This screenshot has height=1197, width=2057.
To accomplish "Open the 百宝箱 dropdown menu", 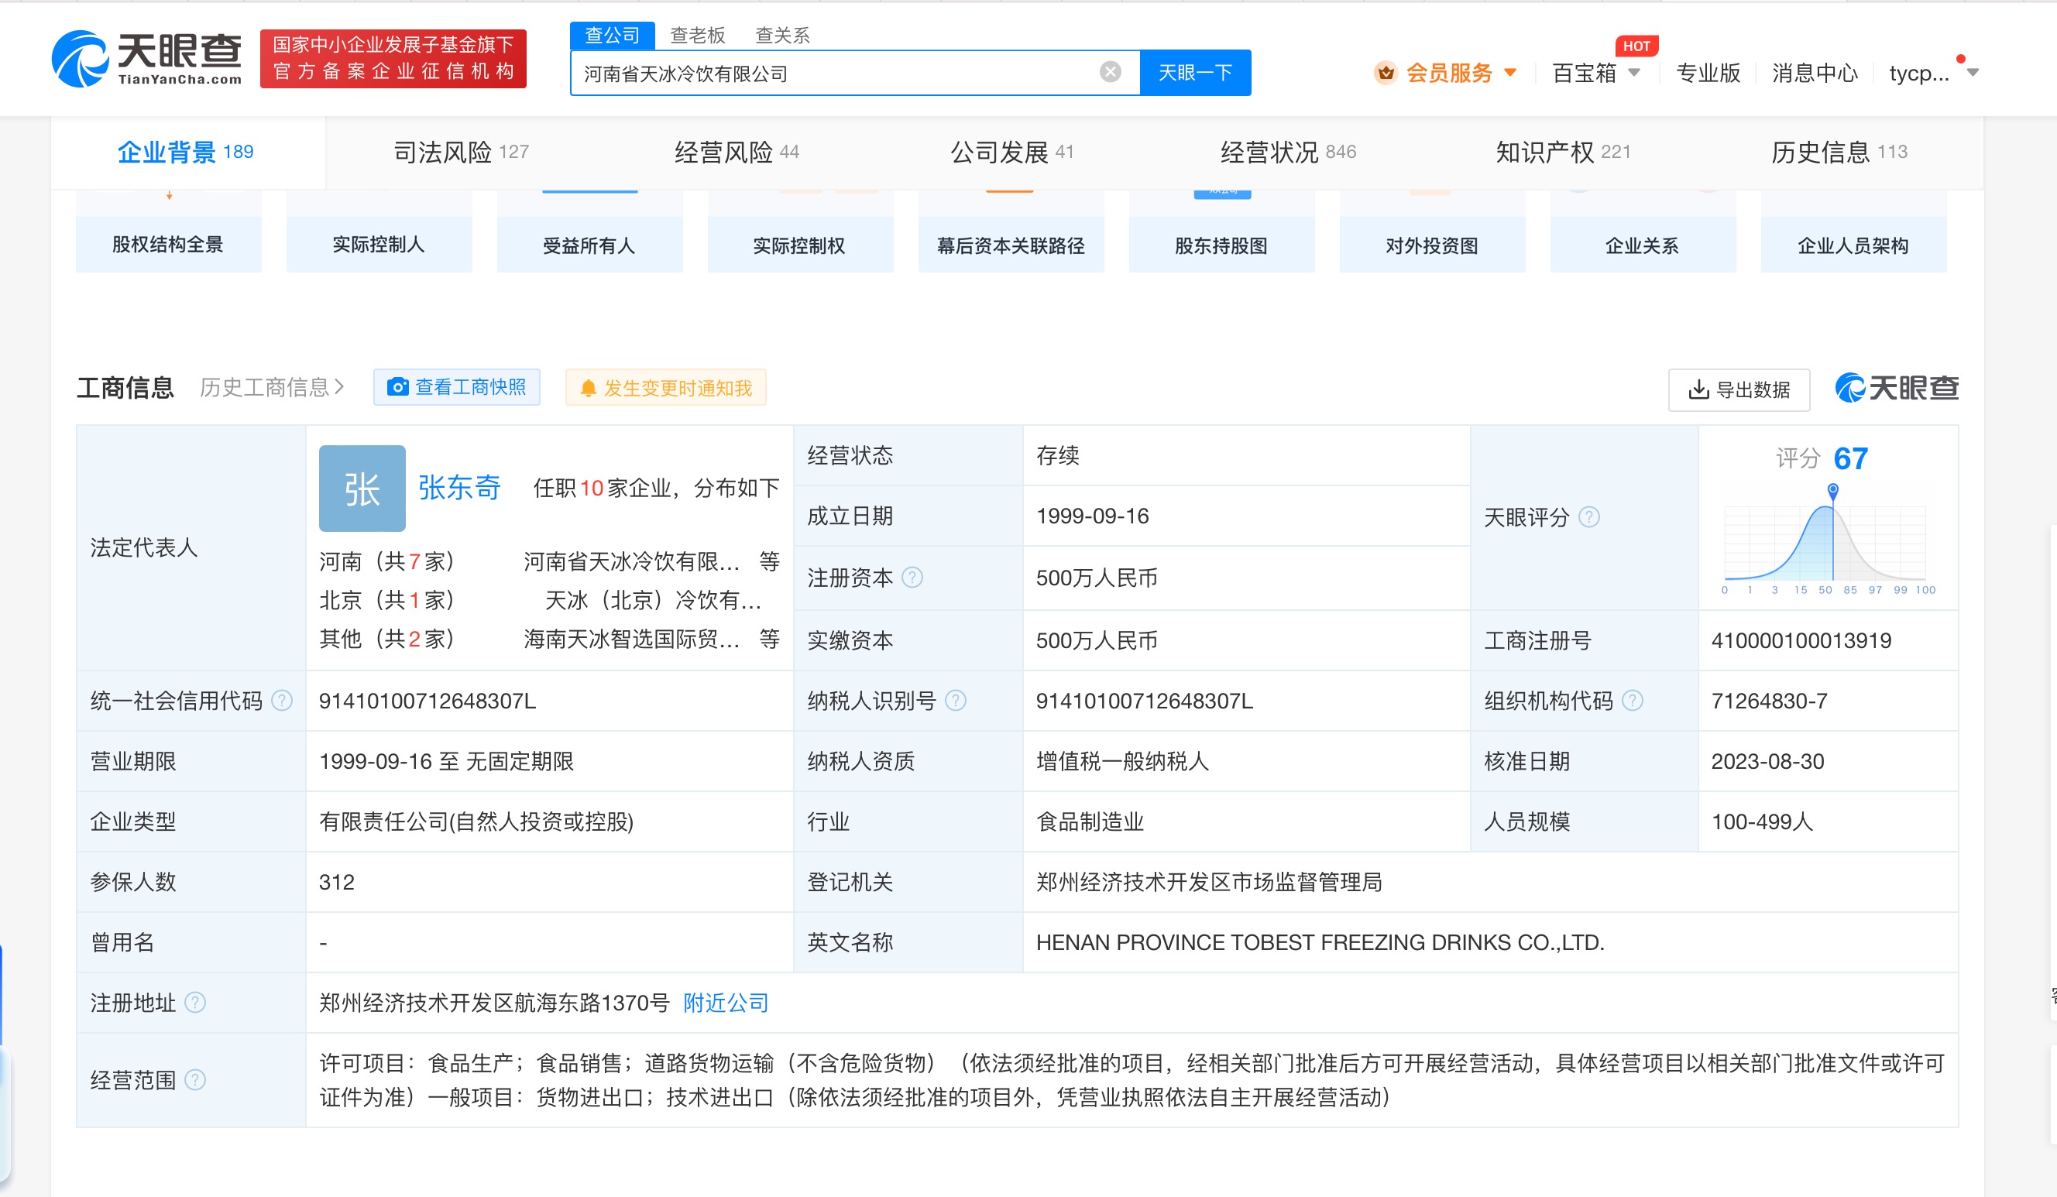I will (1634, 73).
